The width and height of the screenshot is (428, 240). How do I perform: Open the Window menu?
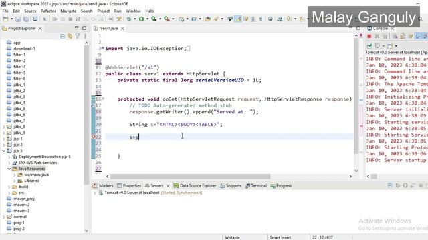[133, 11]
